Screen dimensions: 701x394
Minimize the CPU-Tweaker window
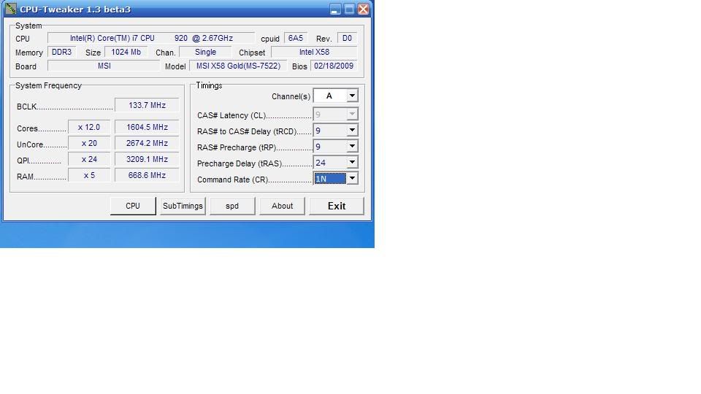335,9
